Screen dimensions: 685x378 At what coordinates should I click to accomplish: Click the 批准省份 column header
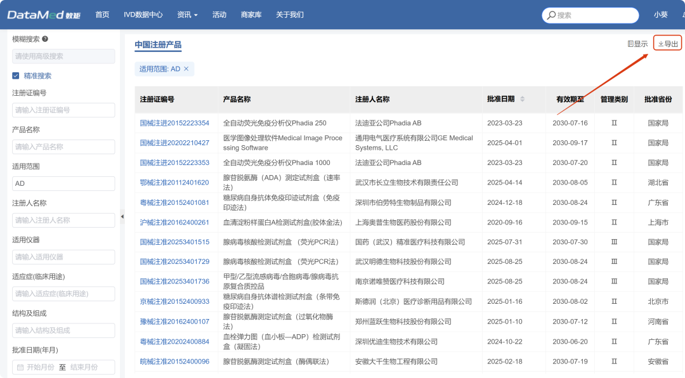point(658,99)
